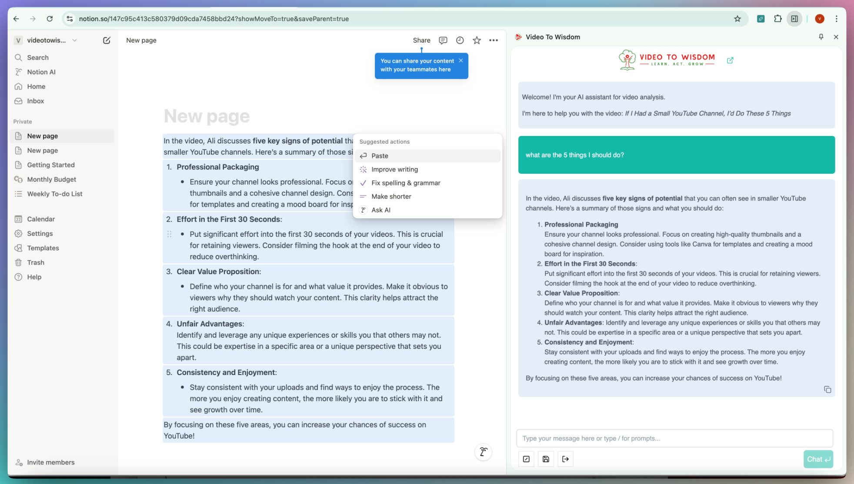This screenshot has height=484, width=854.
Task: Open site information icon in address bar
Action: pos(70,19)
